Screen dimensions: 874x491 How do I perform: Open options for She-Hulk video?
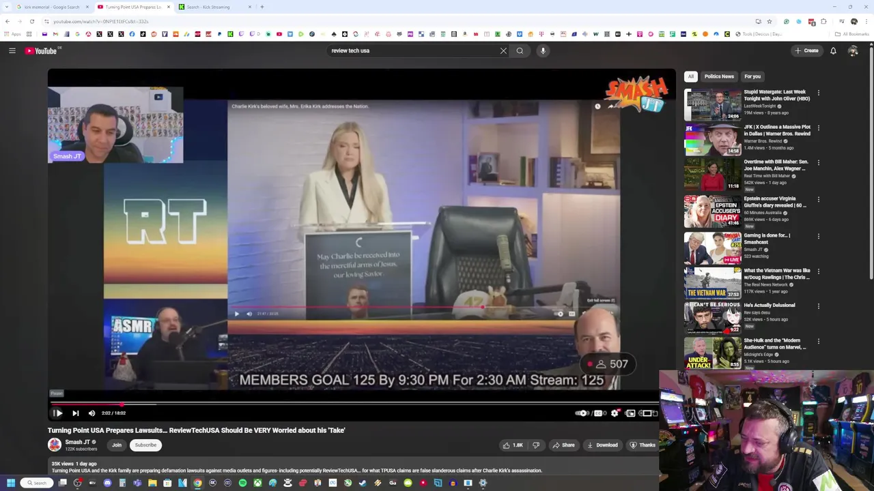point(818,341)
